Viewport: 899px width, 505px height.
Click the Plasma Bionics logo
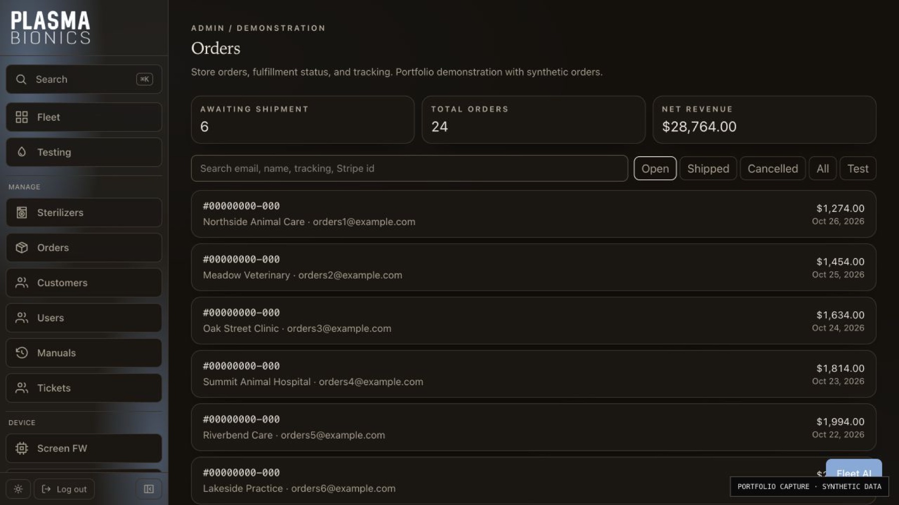(x=50, y=27)
